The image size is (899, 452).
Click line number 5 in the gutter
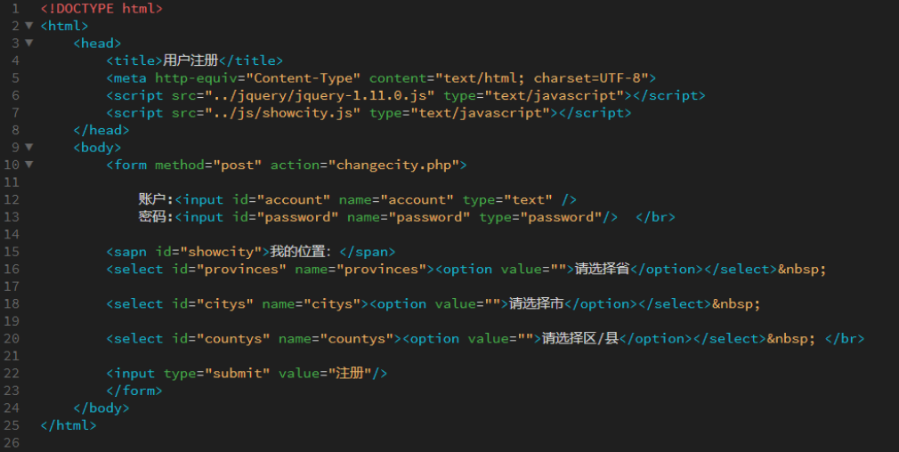(15, 78)
